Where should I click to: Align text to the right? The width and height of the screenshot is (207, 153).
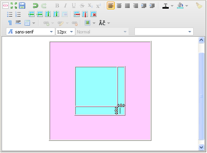coord(136,6)
